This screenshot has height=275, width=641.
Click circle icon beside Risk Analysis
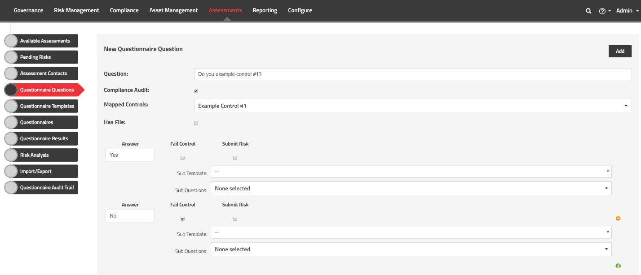11,155
